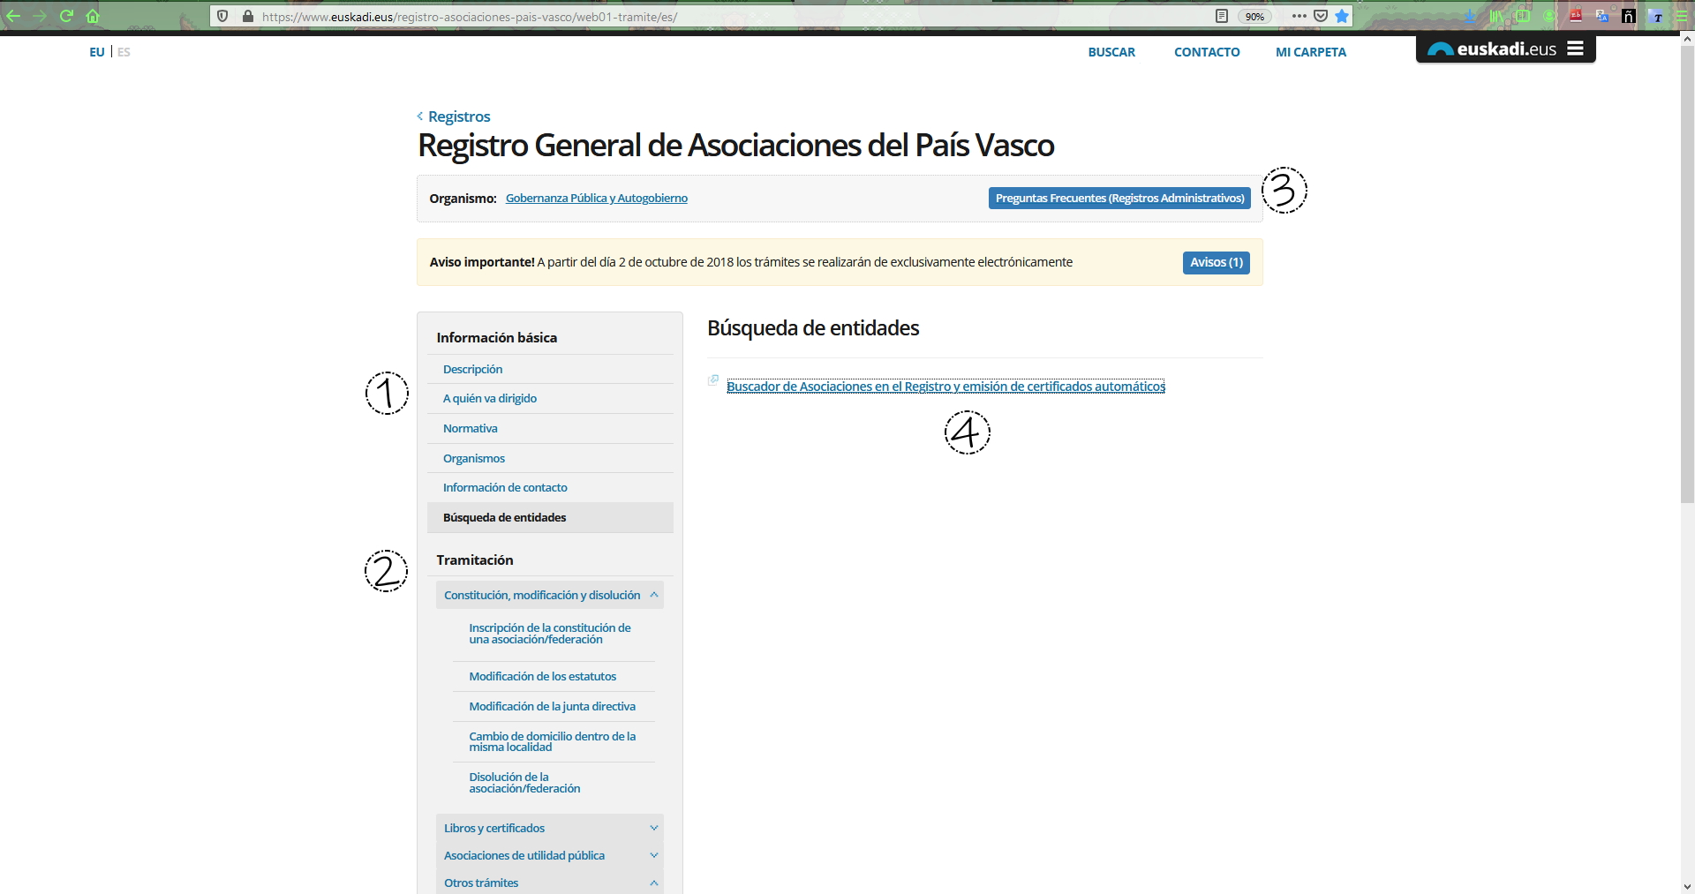This screenshot has width=1695, height=894.
Task: Open Modificación de la junta directiva
Action: [x=552, y=706]
